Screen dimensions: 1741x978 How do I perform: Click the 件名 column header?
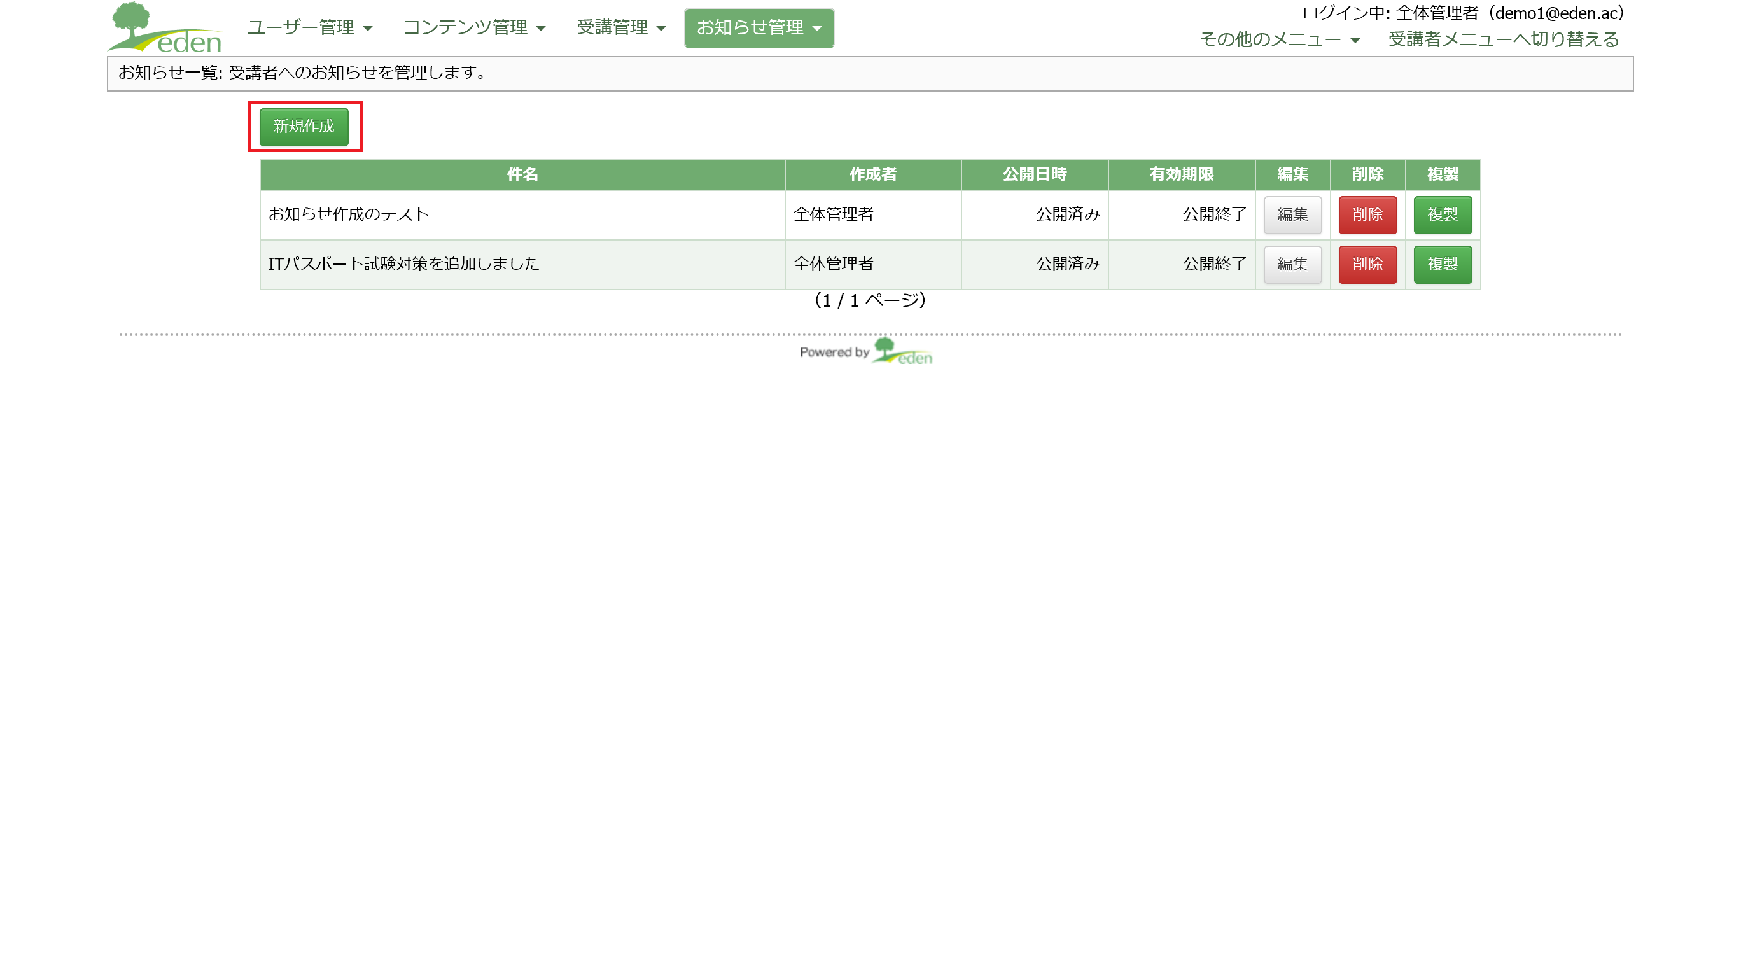pos(522,174)
